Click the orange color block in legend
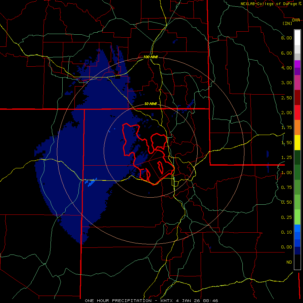Viewport: 303px width, 303px height. pyautogui.click(x=297, y=127)
